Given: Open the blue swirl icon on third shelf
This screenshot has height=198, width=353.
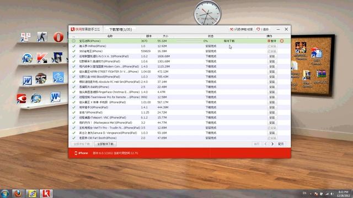Looking at the screenshot, I should click(58, 77).
